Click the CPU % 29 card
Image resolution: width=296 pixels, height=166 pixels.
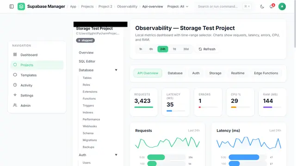tap(240, 102)
